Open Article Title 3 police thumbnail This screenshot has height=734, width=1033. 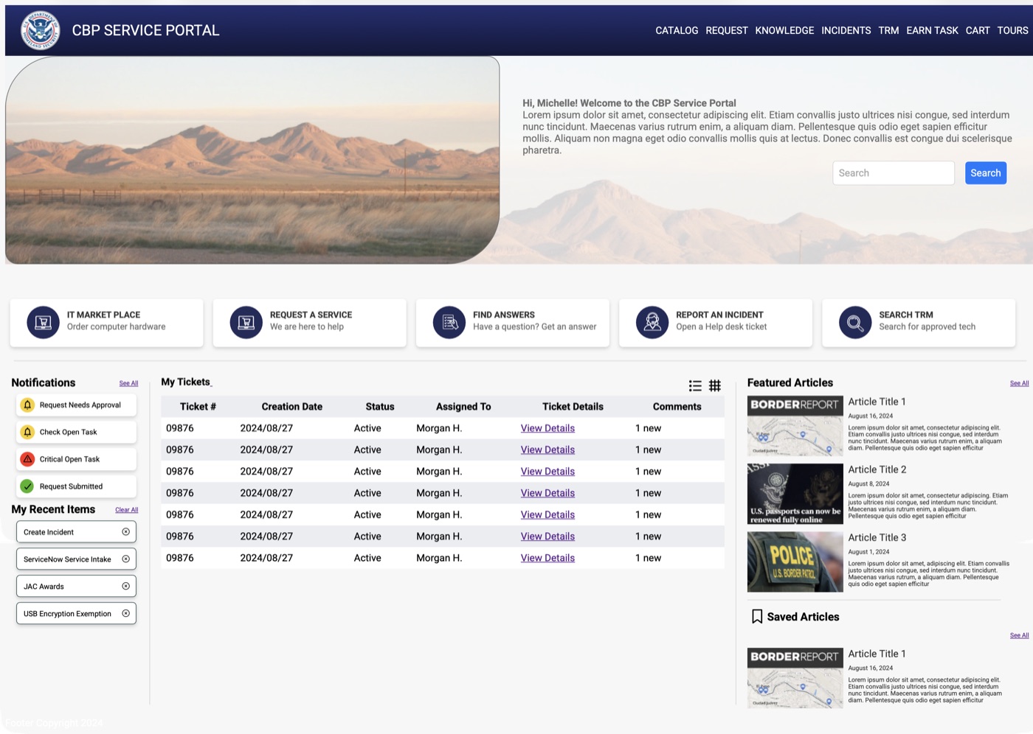(795, 562)
